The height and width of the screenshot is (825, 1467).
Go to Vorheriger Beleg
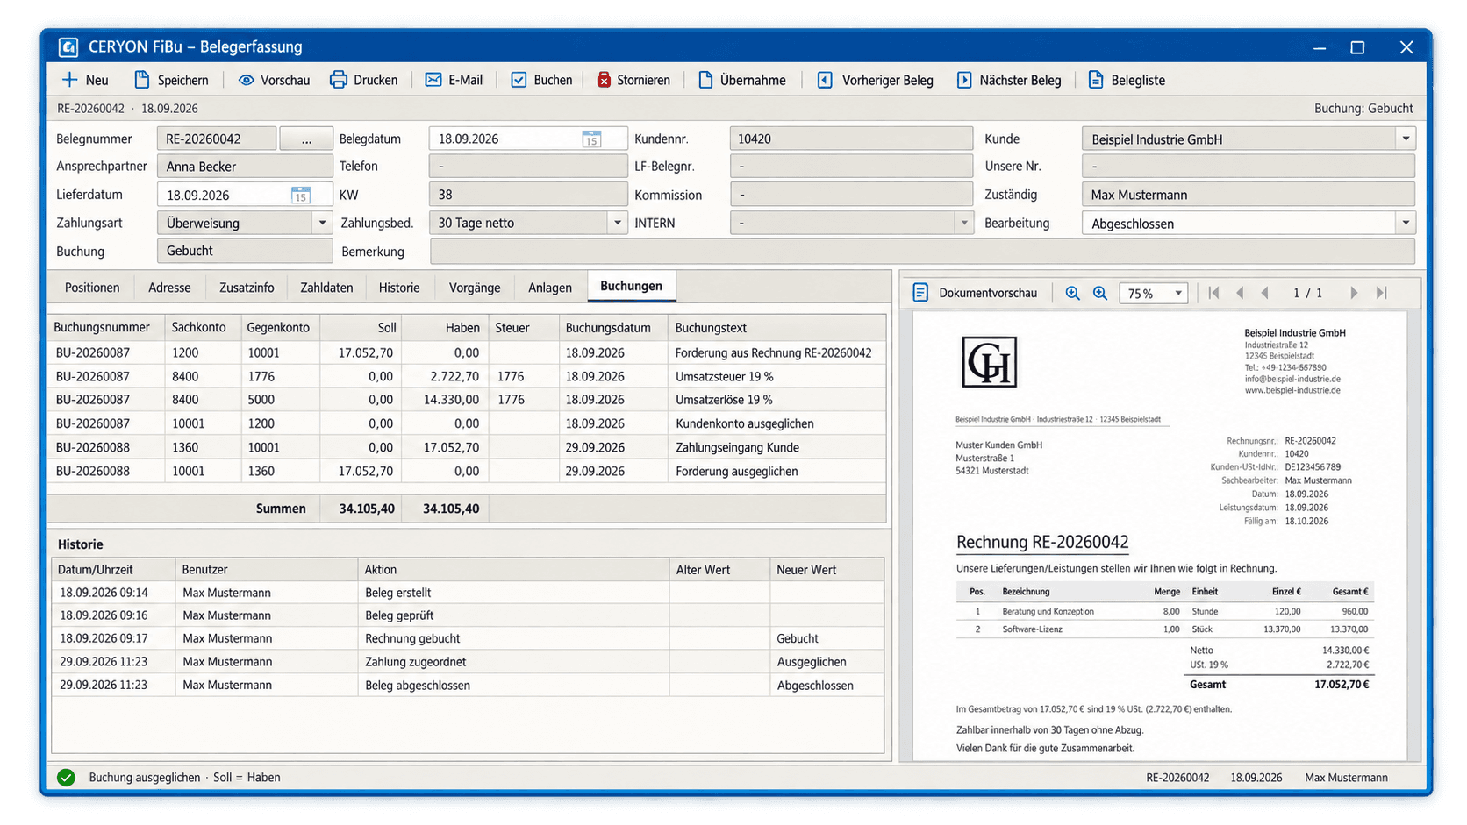point(876,80)
